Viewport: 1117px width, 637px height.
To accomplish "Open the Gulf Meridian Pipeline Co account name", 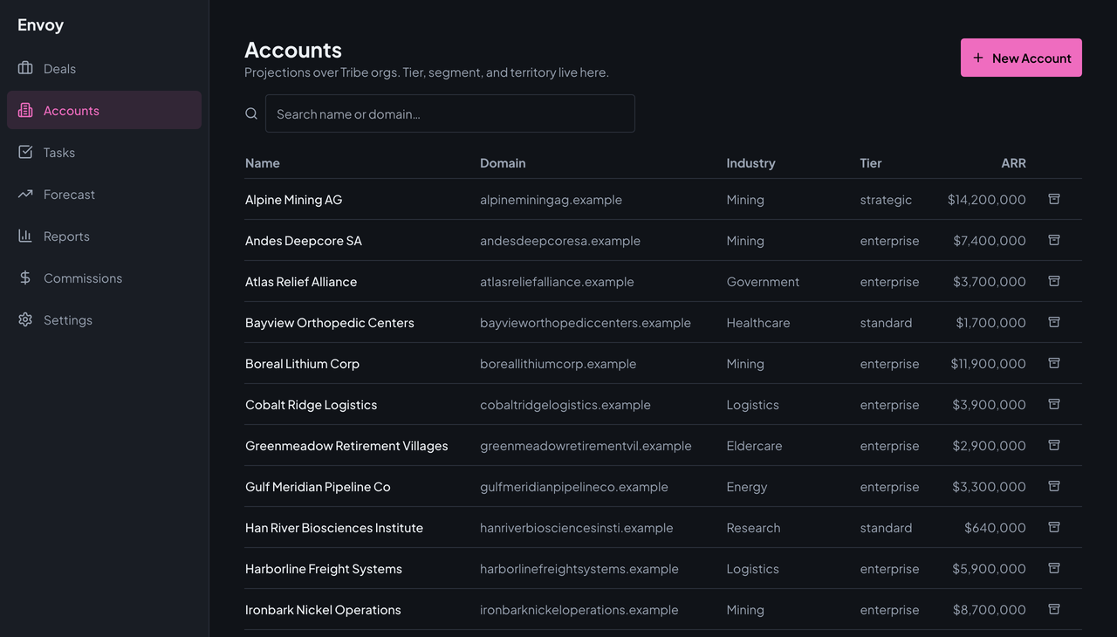I will pos(318,487).
